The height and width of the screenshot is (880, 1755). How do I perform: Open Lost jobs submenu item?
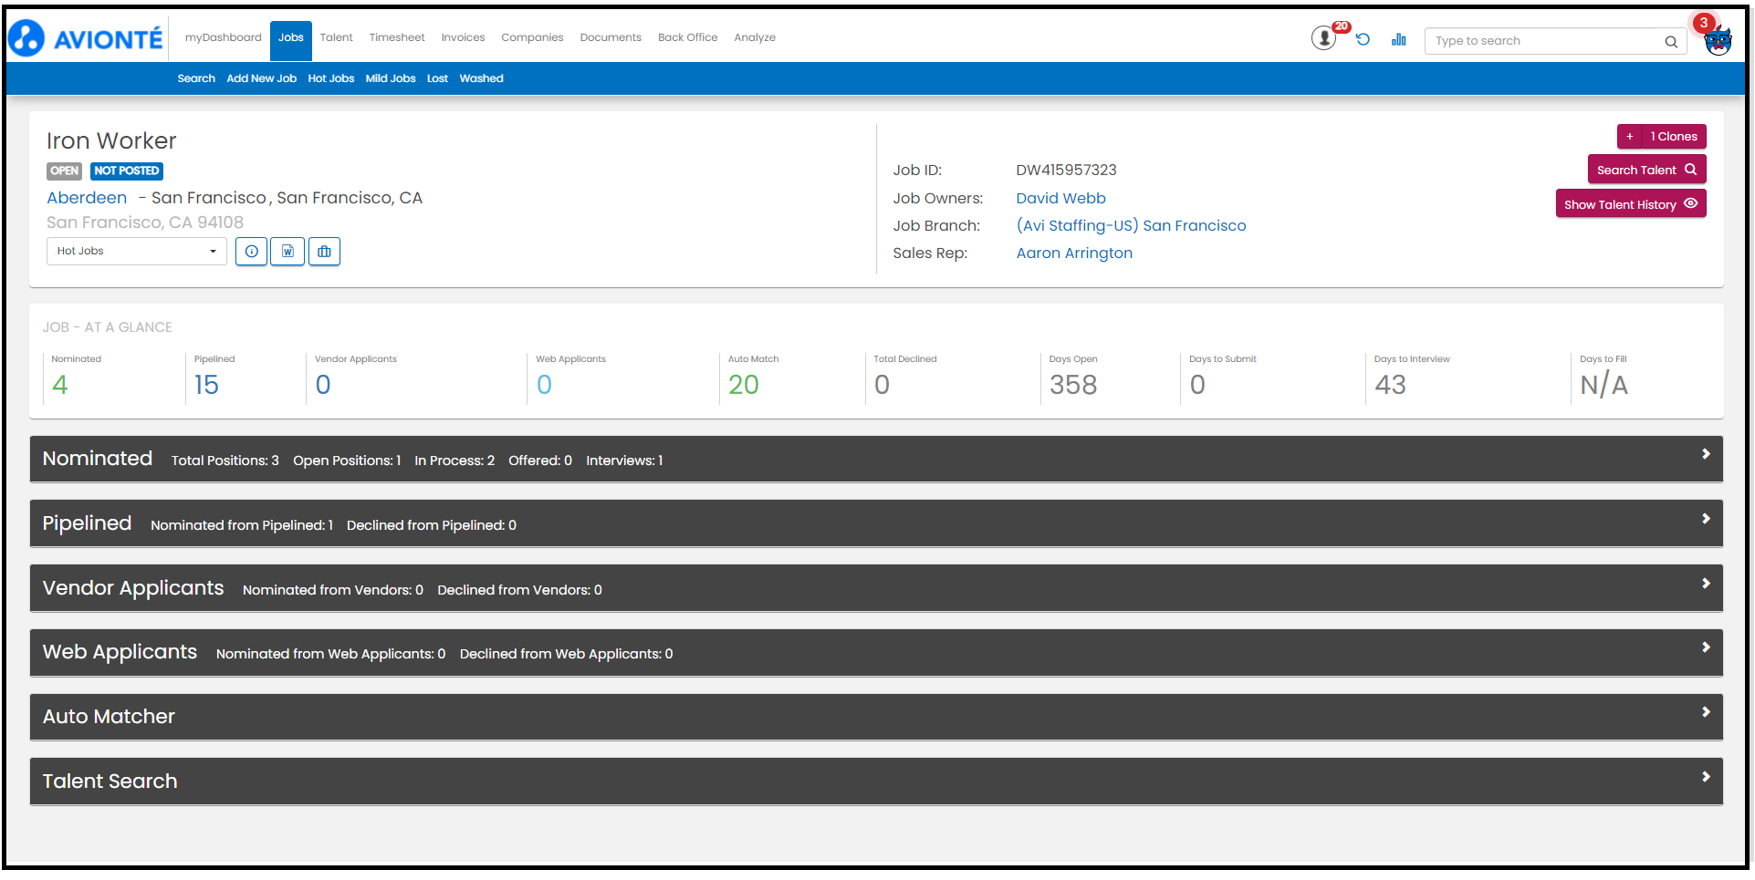(437, 78)
